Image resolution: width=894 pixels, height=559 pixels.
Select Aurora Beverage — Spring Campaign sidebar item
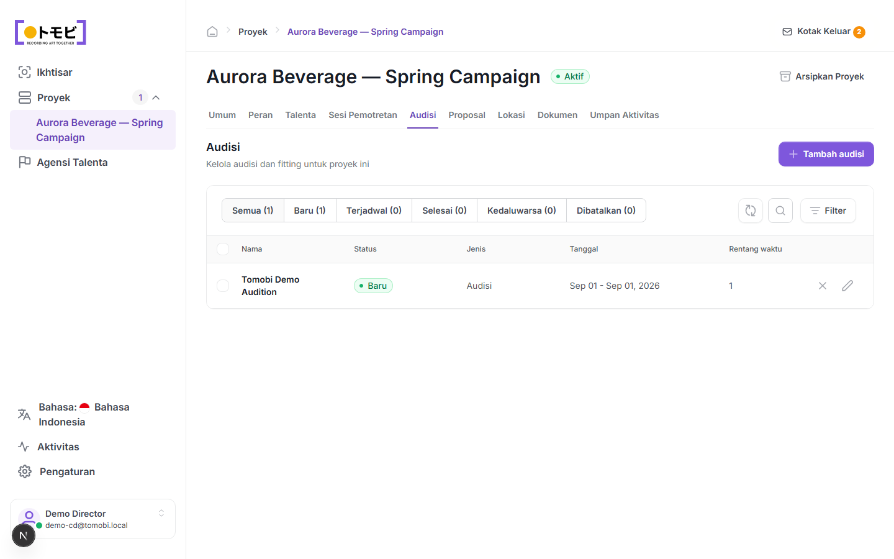point(93,130)
